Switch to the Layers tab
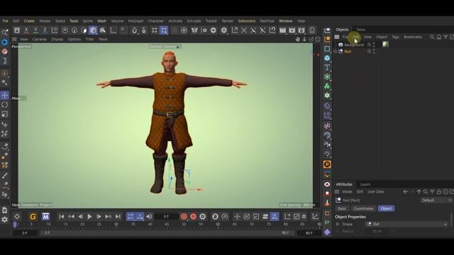Image resolution: width=454 pixels, height=255 pixels. [x=365, y=184]
